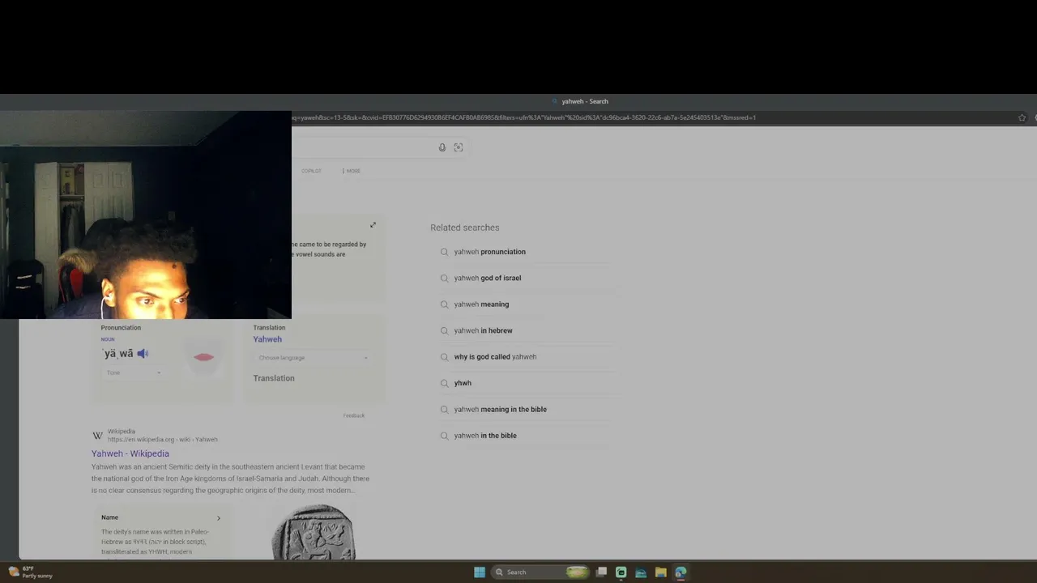Open the Tone dropdown under pronunciation

[134, 372]
